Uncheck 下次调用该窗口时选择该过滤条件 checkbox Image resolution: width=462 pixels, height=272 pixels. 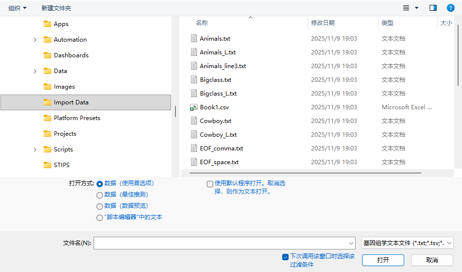[x=285, y=257]
